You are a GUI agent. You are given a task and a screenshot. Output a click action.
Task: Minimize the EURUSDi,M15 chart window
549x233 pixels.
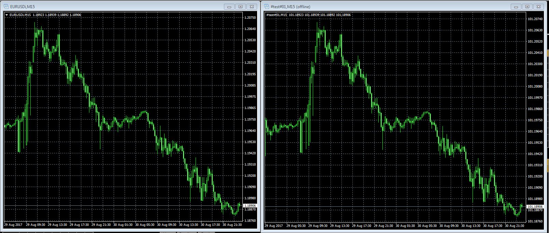point(229,6)
